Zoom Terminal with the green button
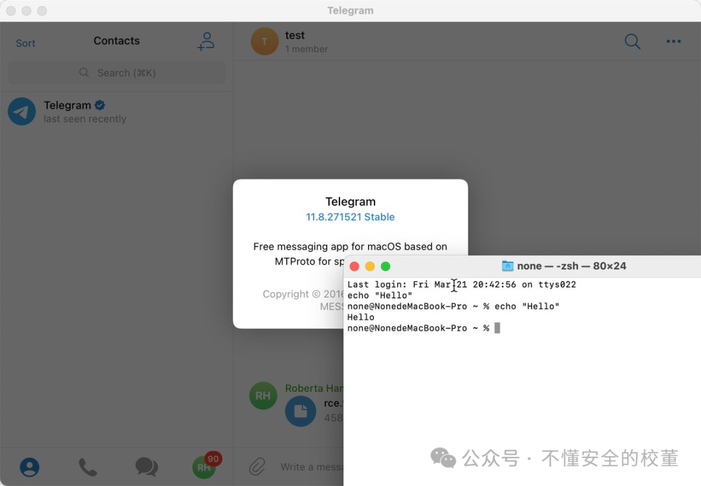Image resolution: width=701 pixels, height=486 pixels. click(386, 267)
